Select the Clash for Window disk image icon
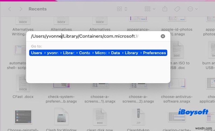The image size is (215, 131). [61, 116]
